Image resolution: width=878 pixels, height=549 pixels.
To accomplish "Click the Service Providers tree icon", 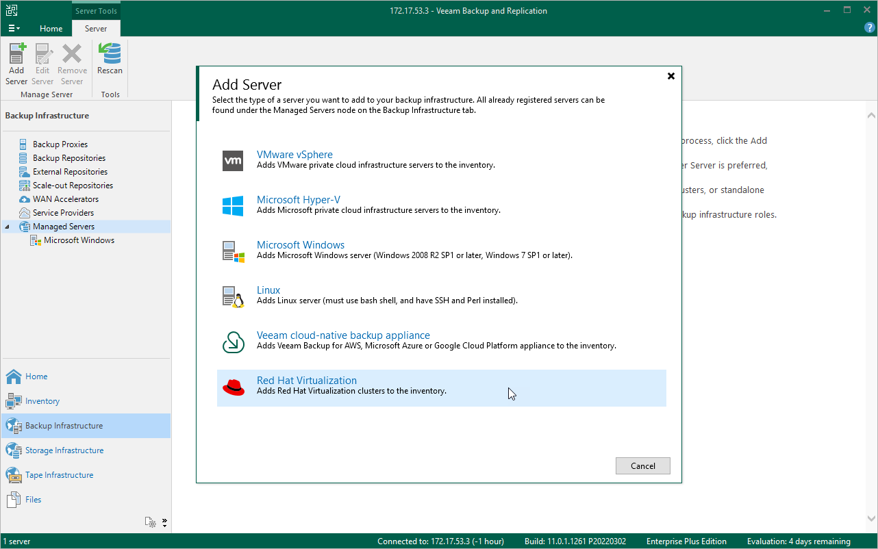I will (x=25, y=213).
